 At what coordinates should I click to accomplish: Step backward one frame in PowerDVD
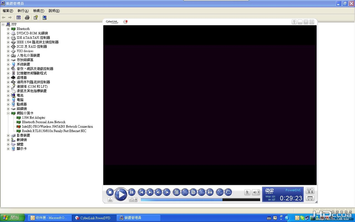pos(158,192)
